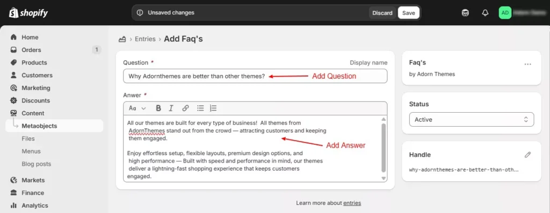Select Metaobjects in sidebar
The width and height of the screenshot is (550, 213).
click(x=54, y=126)
